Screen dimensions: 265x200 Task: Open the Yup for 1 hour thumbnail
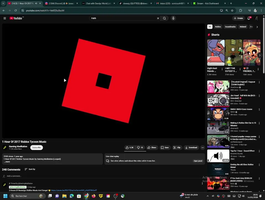pyautogui.click(x=218, y=156)
